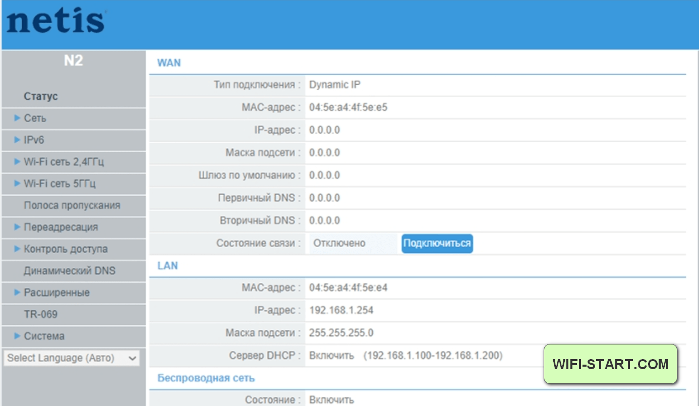Click the Первичный DNS label
699x406 pixels.
pos(259,198)
